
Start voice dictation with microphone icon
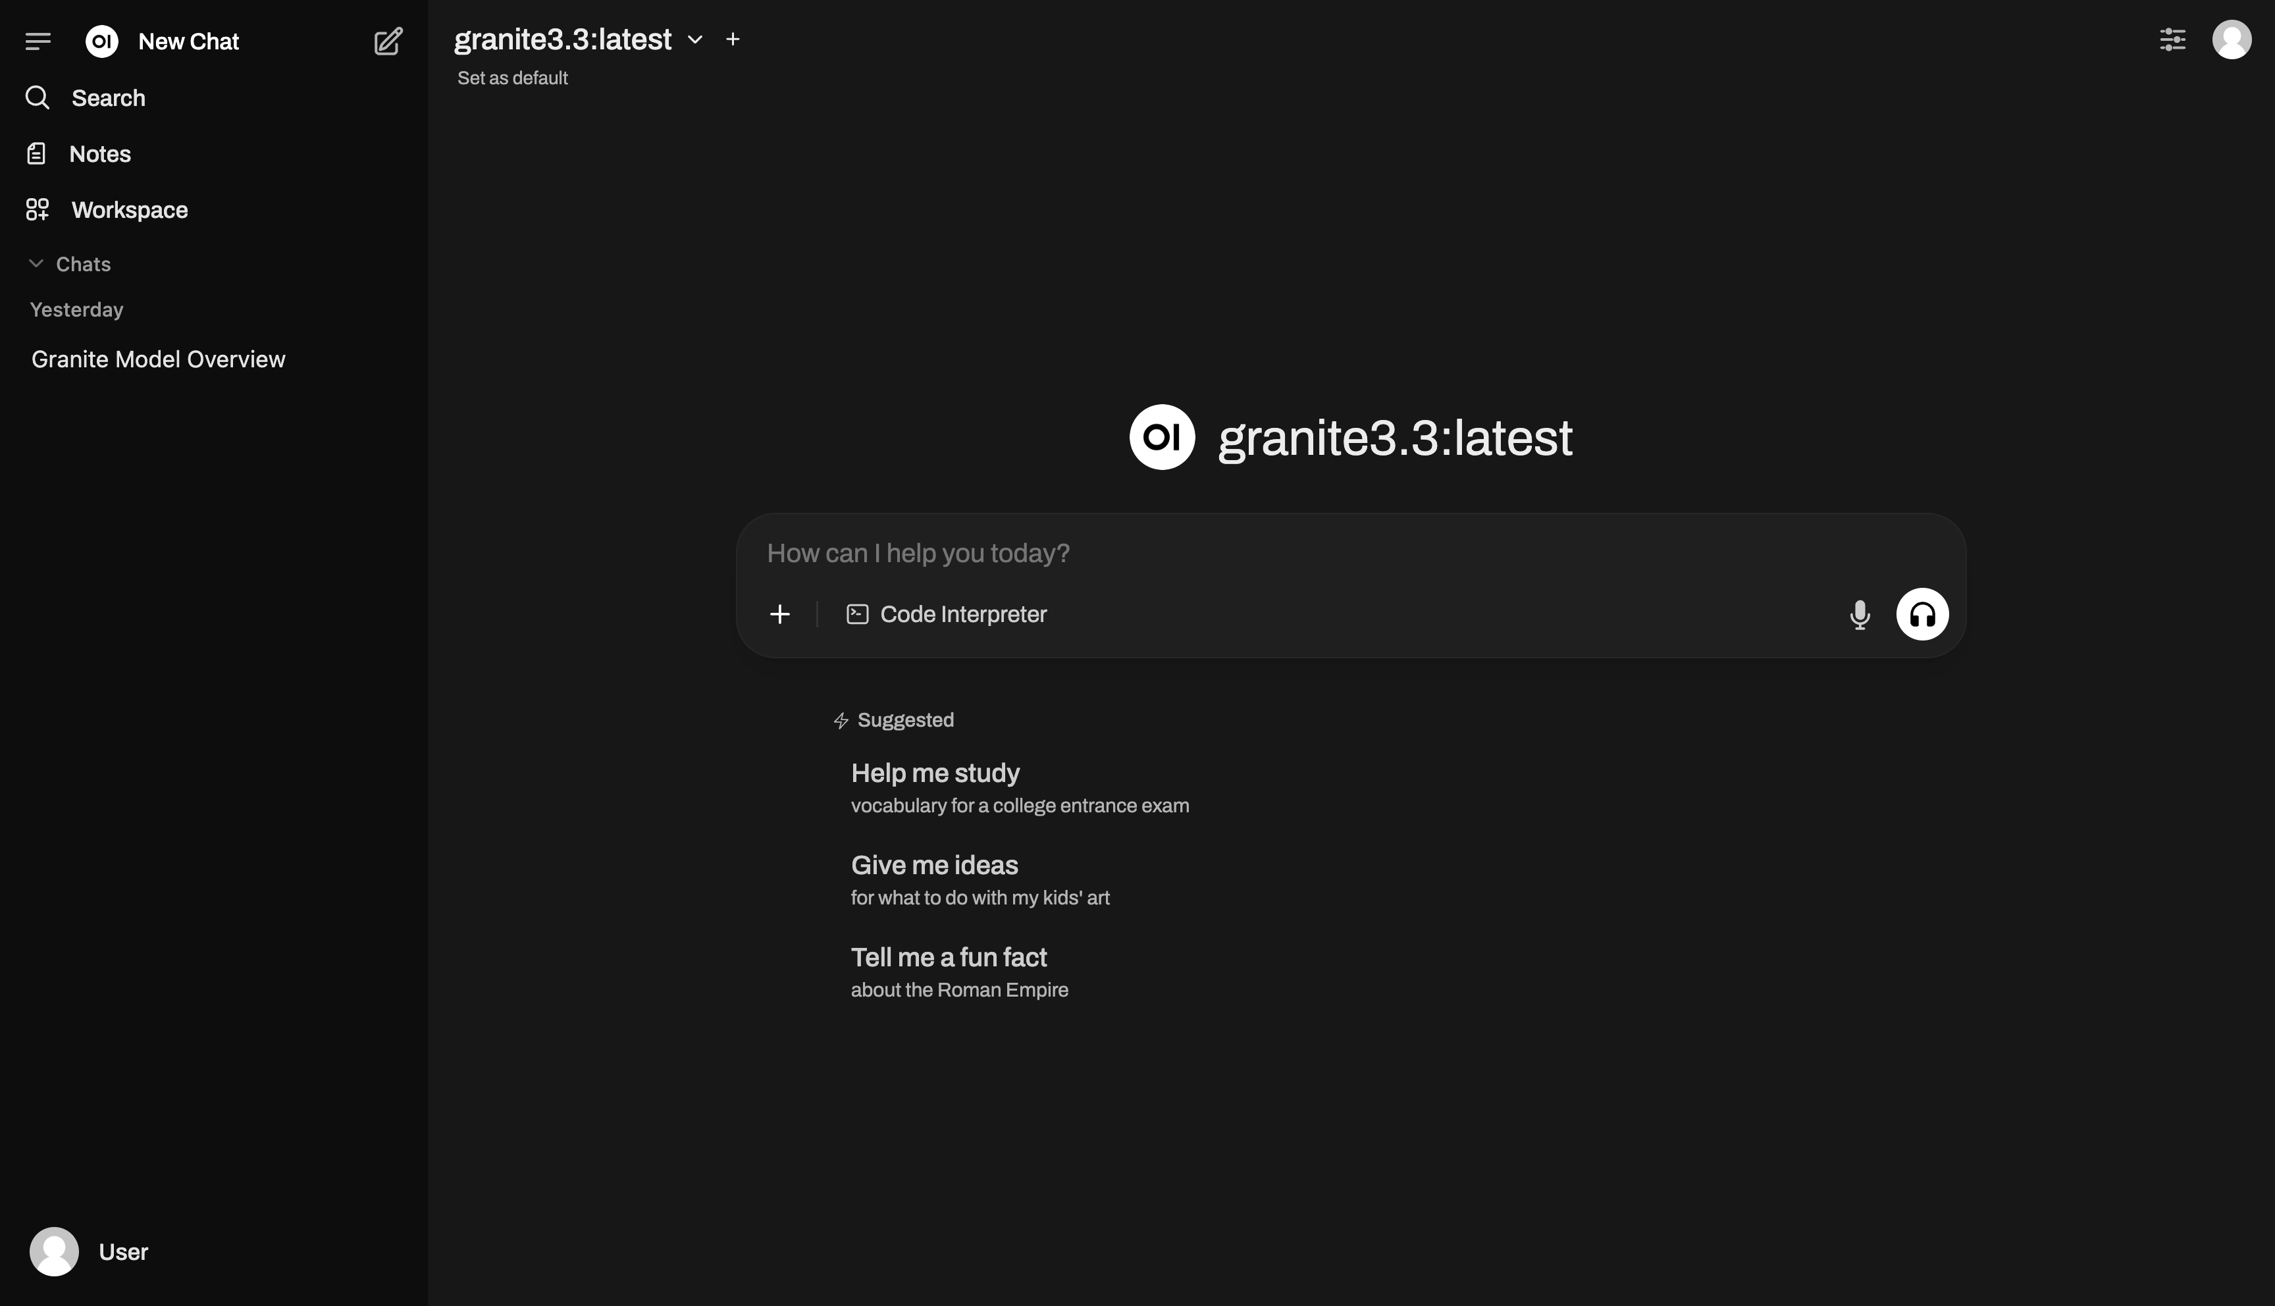[x=1860, y=614]
